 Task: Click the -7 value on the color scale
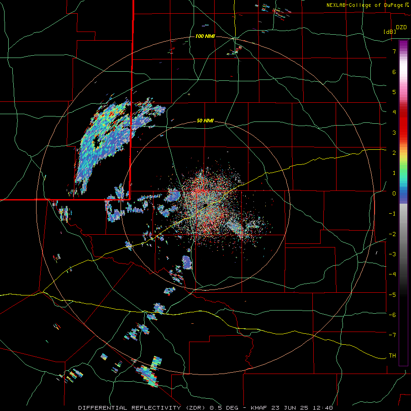pyautogui.click(x=392, y=335)
